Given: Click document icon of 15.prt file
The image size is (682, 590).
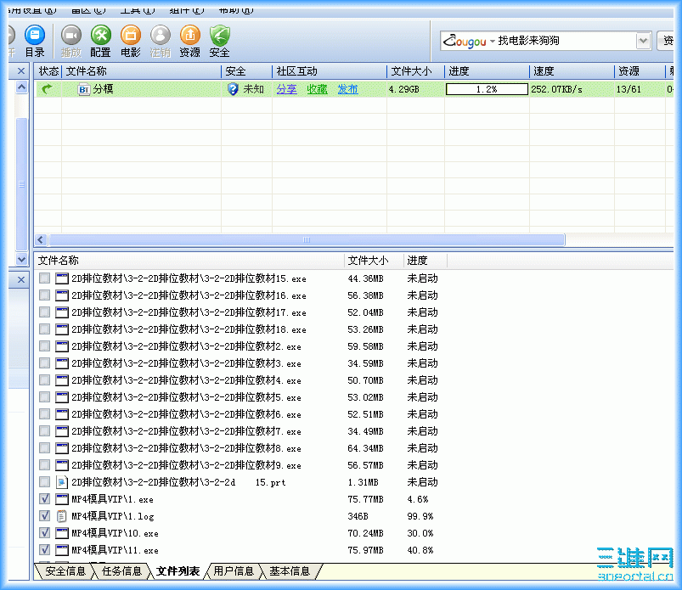Looking at the screenshot, I should (62, 482).
